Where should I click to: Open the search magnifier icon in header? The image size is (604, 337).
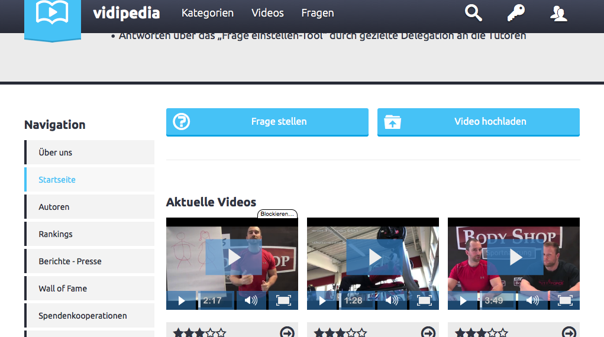click(473, 12)
